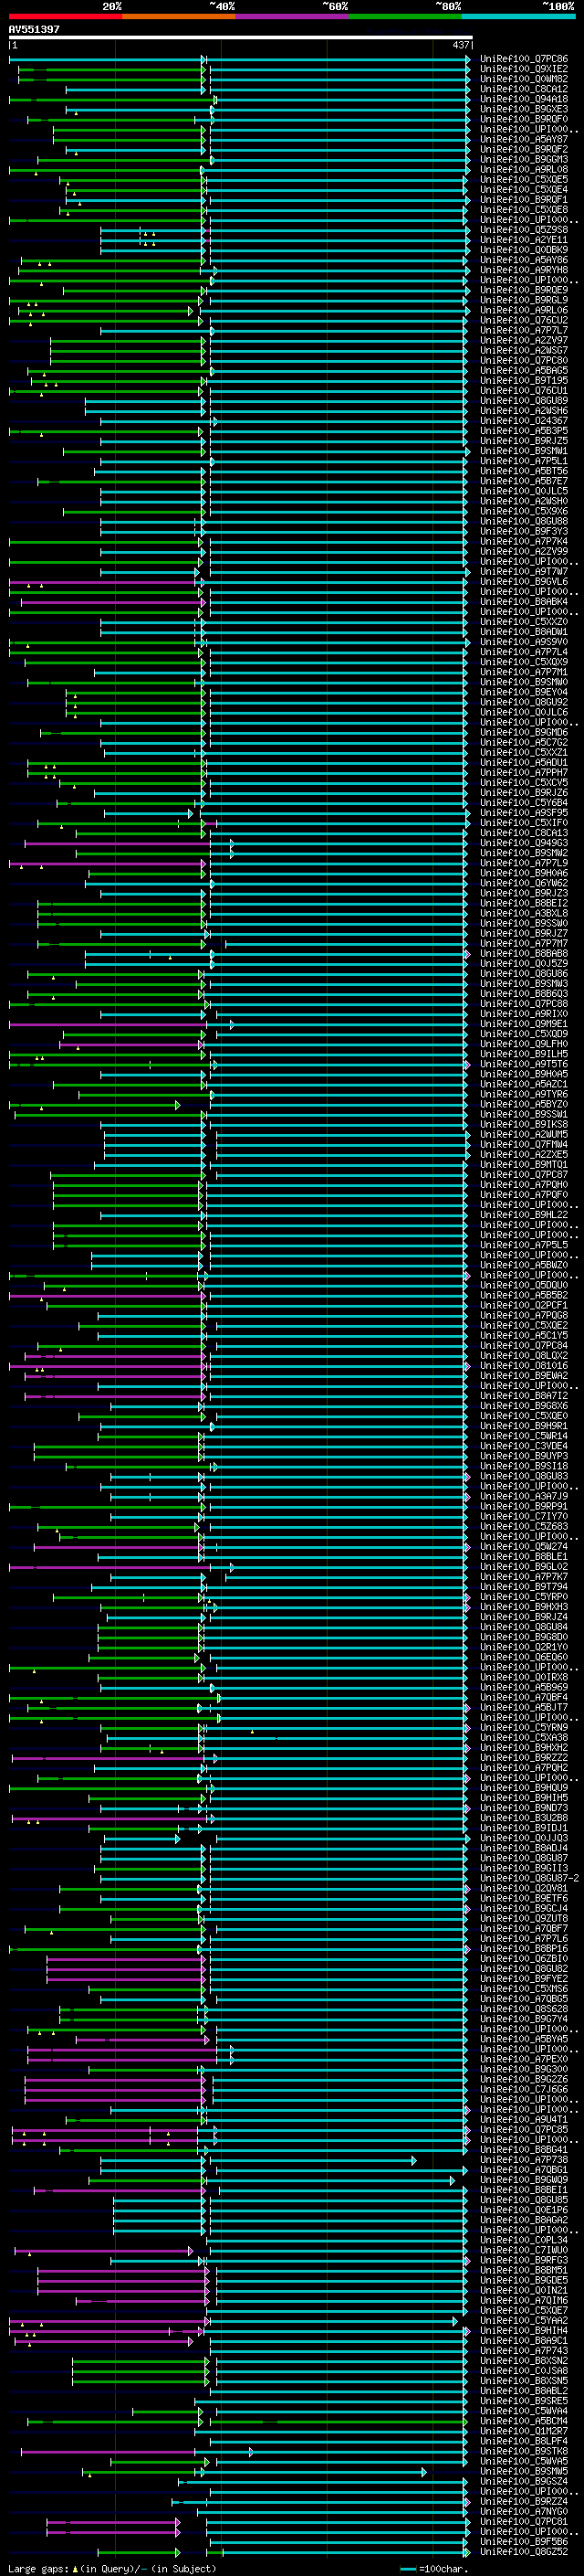Open hit UniRef100_B9GXE3

524,109
